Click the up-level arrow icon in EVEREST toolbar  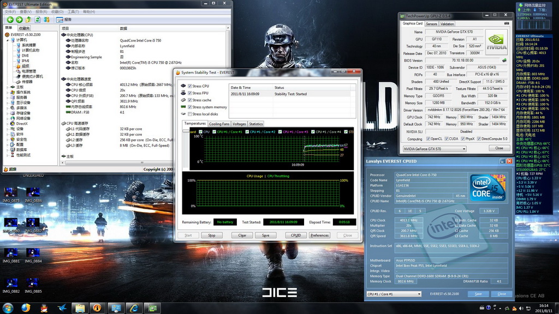pyautogui.click(x=28, y=20)
